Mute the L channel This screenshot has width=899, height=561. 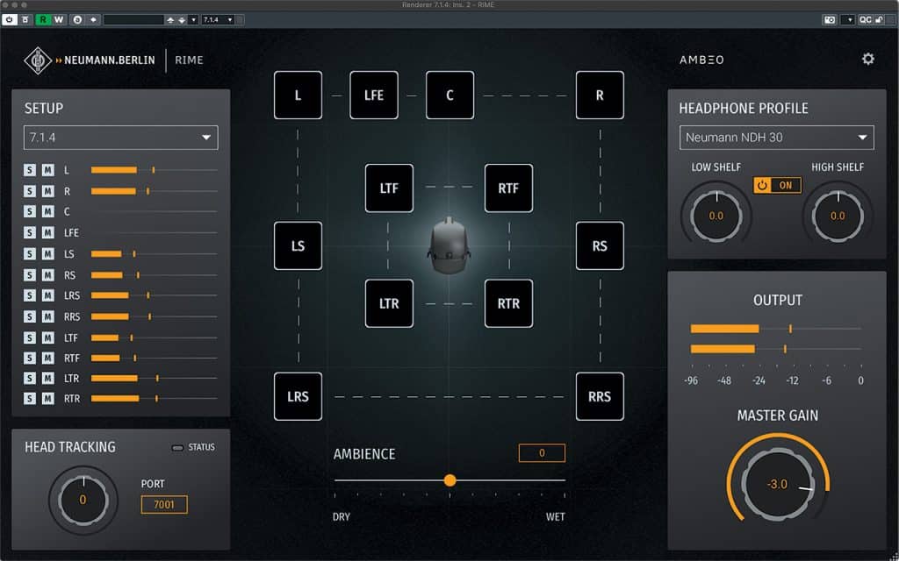point(48,170)
